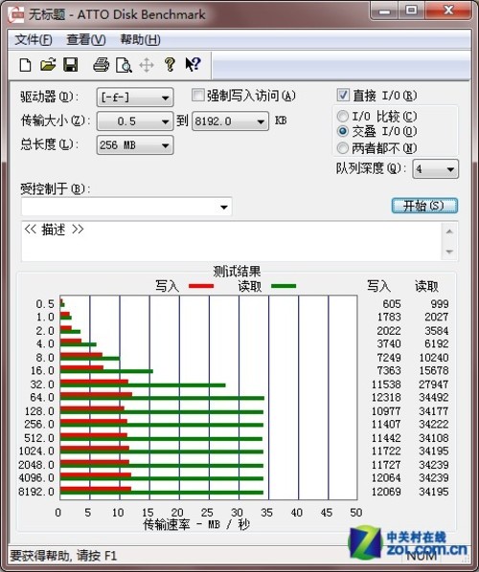Enable 强制写入访问 checkbox
The image size is (479, 572).
[197, 96]
